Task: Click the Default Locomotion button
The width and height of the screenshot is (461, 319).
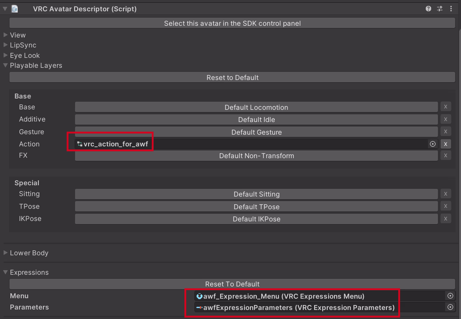Action: [256, 108]
